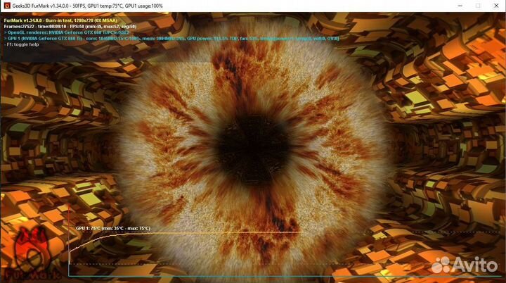Click the Geeks3D FurMark title bar text
Image resolution: width=506 pixels, height=283 pixels.
pos(87,6)
